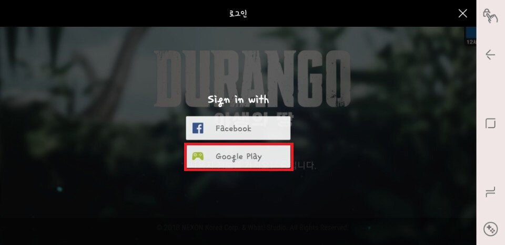Tap the back arrow in the side bar
505x245 pixels.
click(490, 55)
